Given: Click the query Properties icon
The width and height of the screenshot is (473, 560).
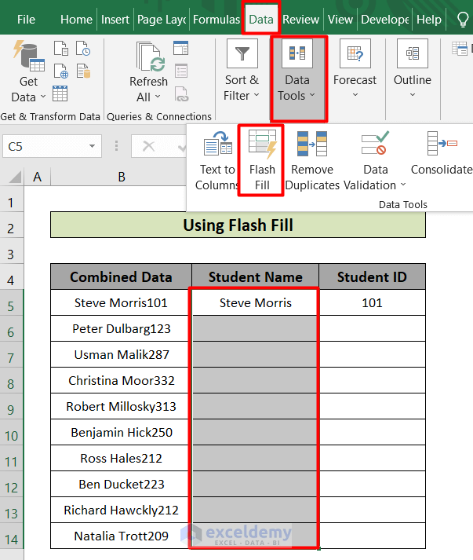Looking at the screenshot, I should [x=181, y=71].
